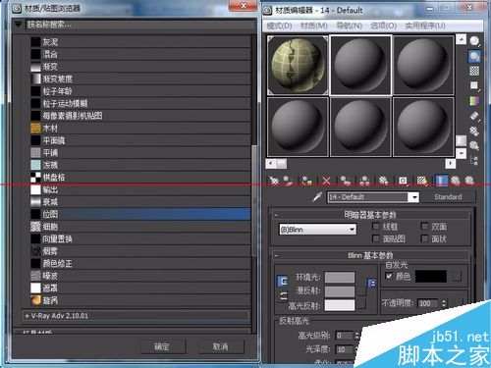Screen dimensions: 491x368
Task: Open the 模式(D) menu
Action: click(x=279, y=26)
